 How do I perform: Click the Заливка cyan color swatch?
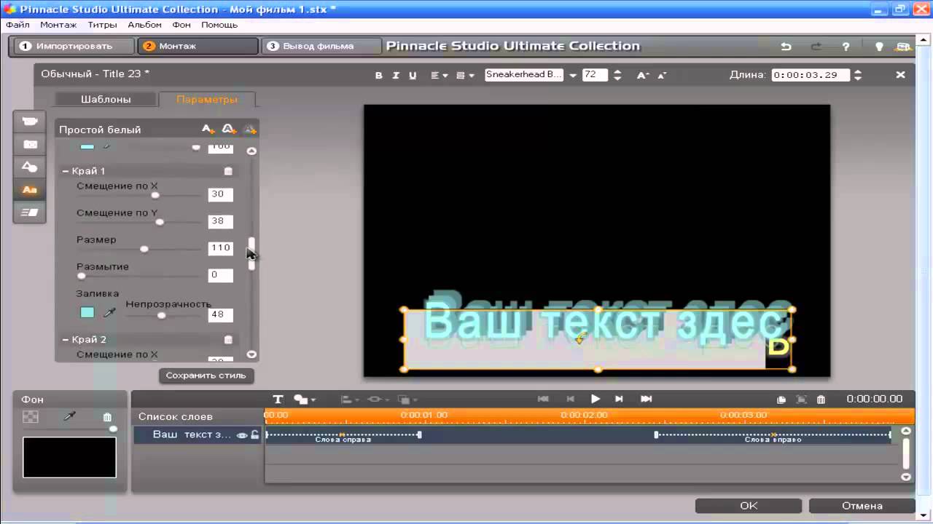pos(87,313)
